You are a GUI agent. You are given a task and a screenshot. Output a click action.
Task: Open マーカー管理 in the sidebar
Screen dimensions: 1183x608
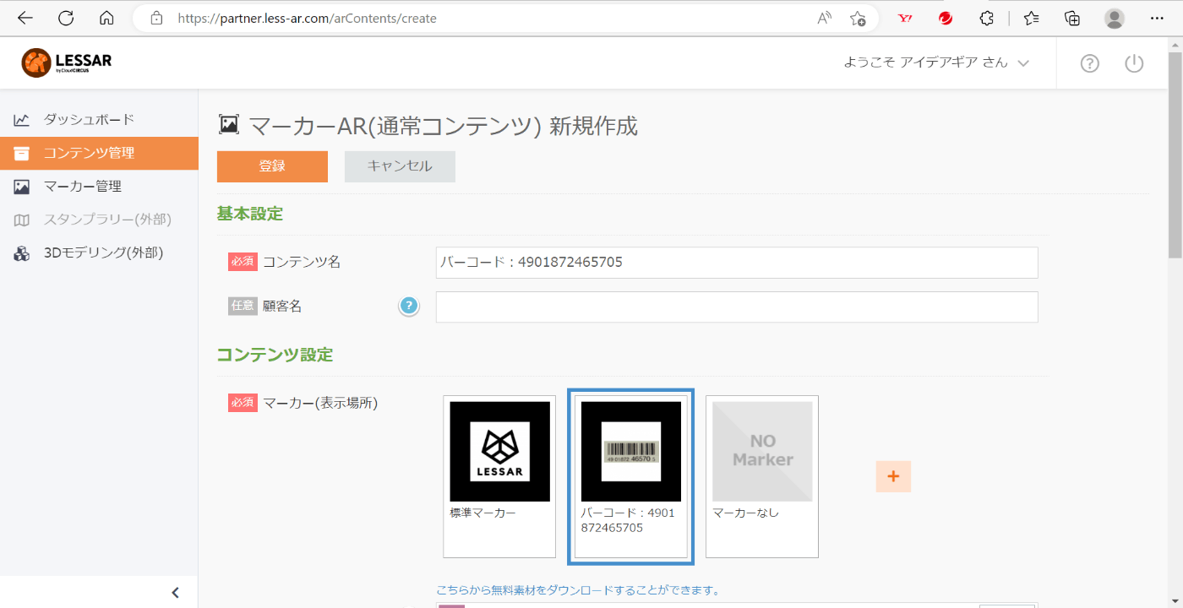pos(99,186)
